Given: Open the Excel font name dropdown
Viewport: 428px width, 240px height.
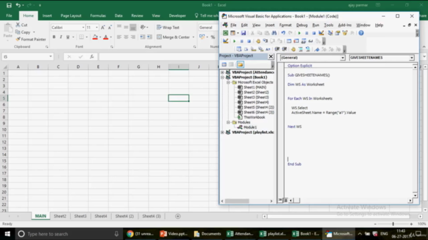Looking at the screenshot, I should [83, 27].
